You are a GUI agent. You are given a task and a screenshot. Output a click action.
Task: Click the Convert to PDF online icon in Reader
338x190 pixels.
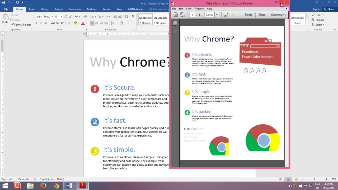point(175,15)
